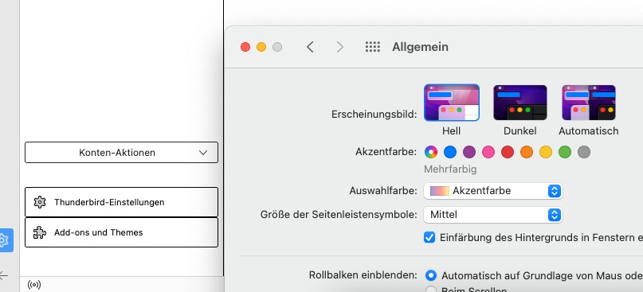The width and height of the screenshot is (643, 292).
Task: Click the Größe der Seitenleistensymbole label
Action: tap(339, 215)
